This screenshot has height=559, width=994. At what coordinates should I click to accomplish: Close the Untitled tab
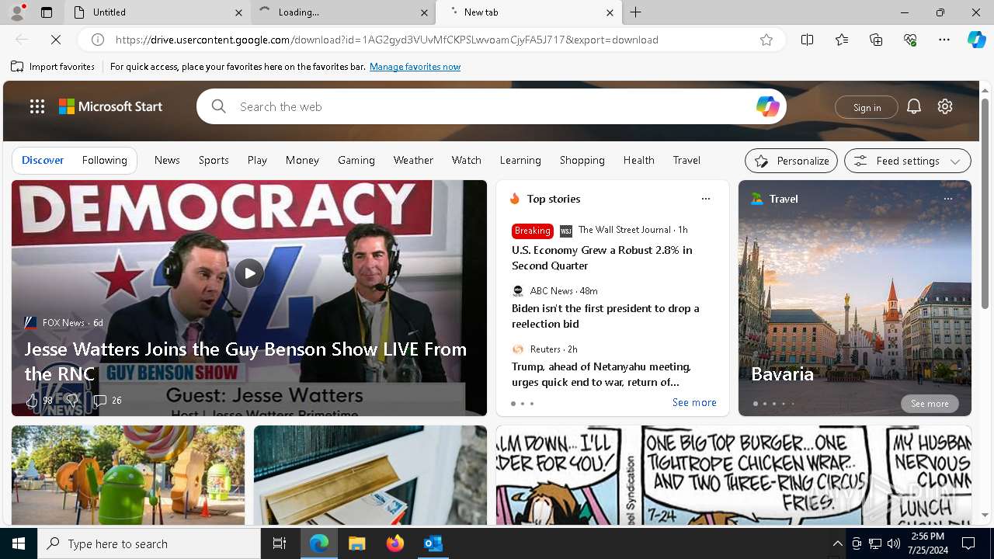(x=238, y=12)
